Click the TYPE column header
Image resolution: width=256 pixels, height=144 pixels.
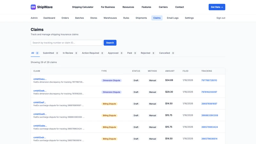(x=104, y=71)
